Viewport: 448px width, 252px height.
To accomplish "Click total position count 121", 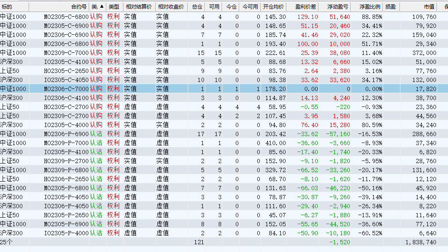I will coord(199,242).
